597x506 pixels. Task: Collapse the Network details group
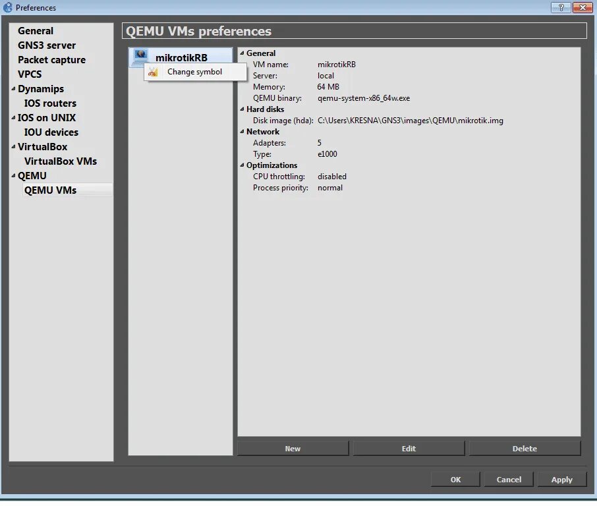(x=242, y=132)
